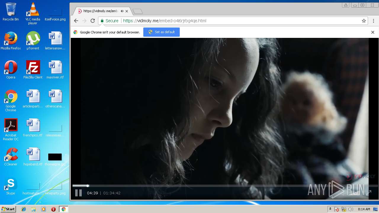Viewport: 379px width, 213px height.
Task: Close the vidmoly tab
Action: click(x=127, y=11)
